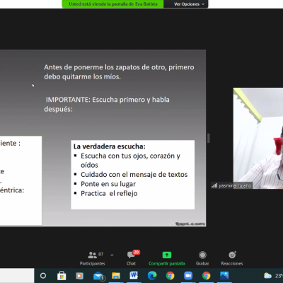This screenshot has width=283, height=283.
Task: Click the bullet 'Practica el reflejo'
Action: (x=109, y=193)
